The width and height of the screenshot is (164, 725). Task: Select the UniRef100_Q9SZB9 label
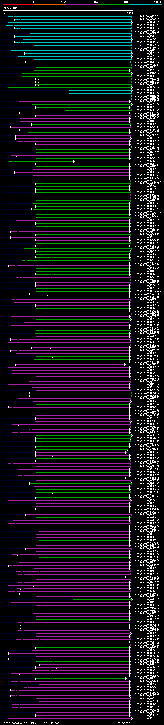point(147,184)
